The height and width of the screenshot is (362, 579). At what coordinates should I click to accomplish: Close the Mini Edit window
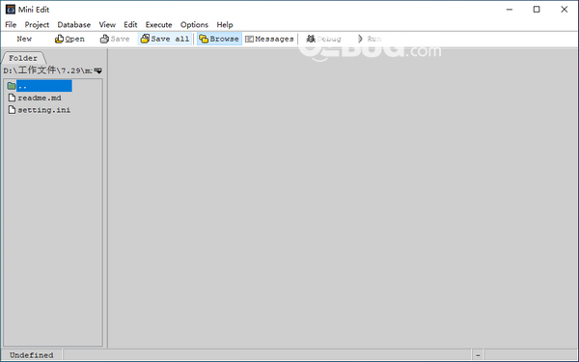(565, 10)
